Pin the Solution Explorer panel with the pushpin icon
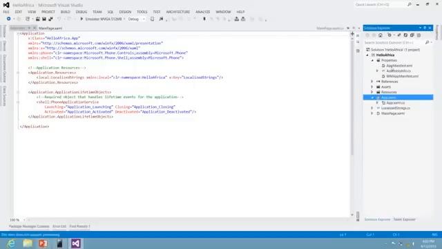Viewport: 442px width, 249px height. point(425,28)
